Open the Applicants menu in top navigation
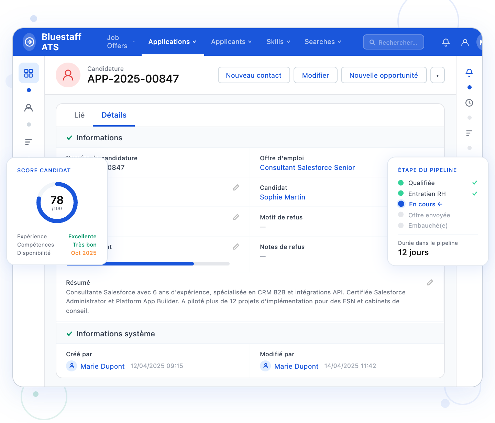 coord(231,42)
